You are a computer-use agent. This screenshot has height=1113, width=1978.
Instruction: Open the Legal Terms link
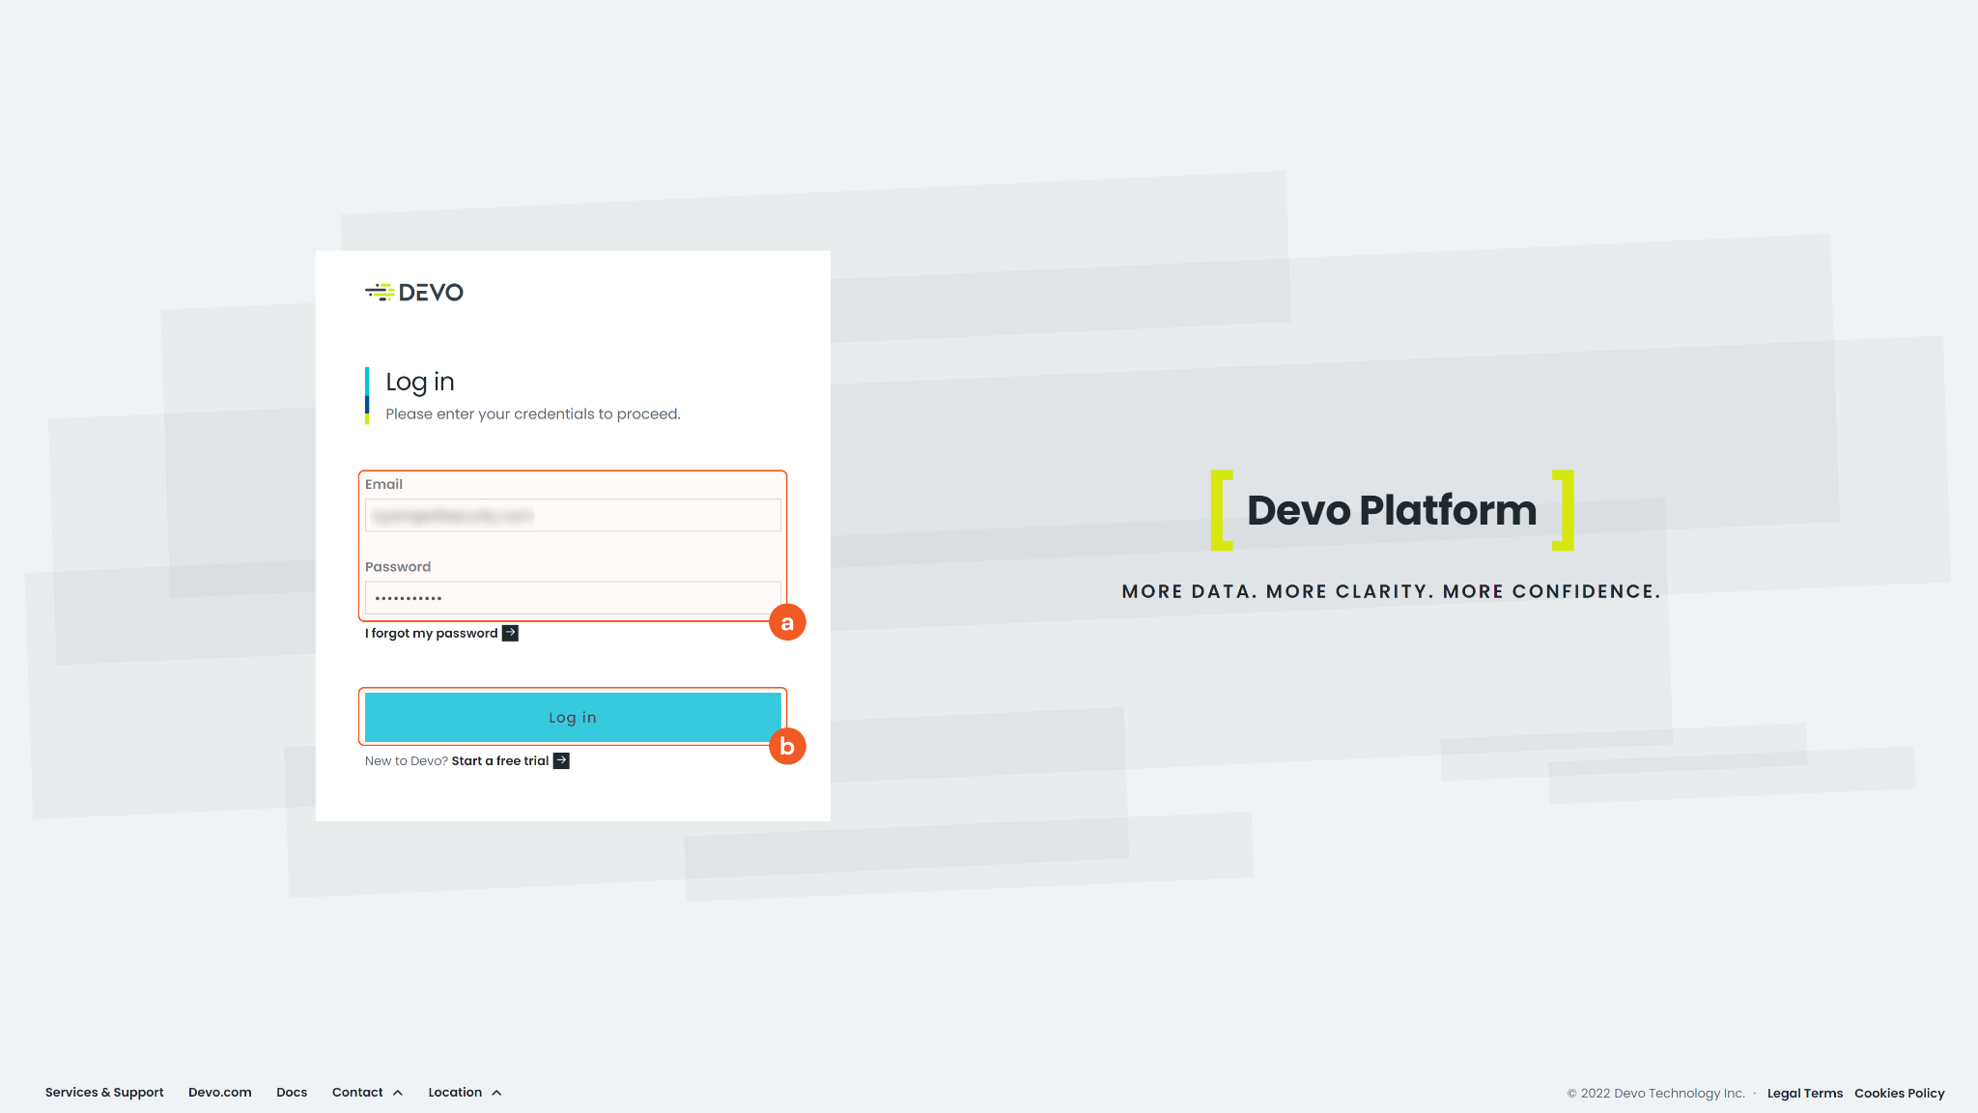point(1804,1093)
